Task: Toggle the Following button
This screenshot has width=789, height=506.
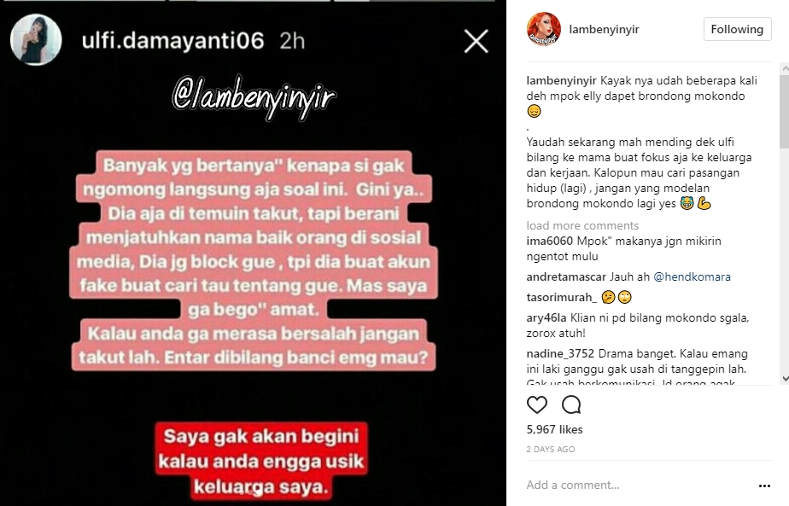Action: click(x=737, y=29)
